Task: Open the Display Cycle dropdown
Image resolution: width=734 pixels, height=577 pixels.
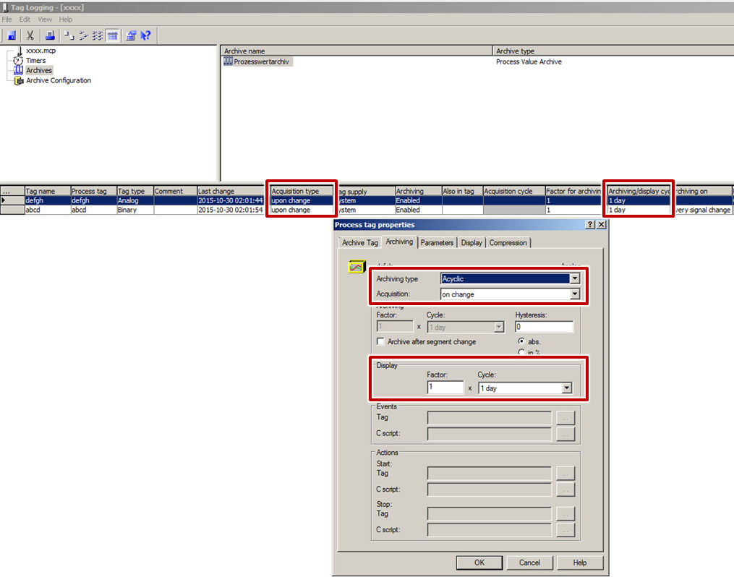Action: (x=567, y=388)
